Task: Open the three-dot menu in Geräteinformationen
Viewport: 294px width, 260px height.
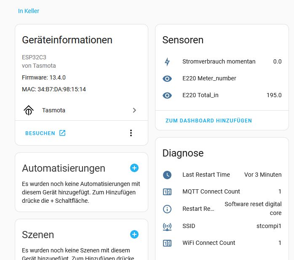Action: tap(131, 133)
